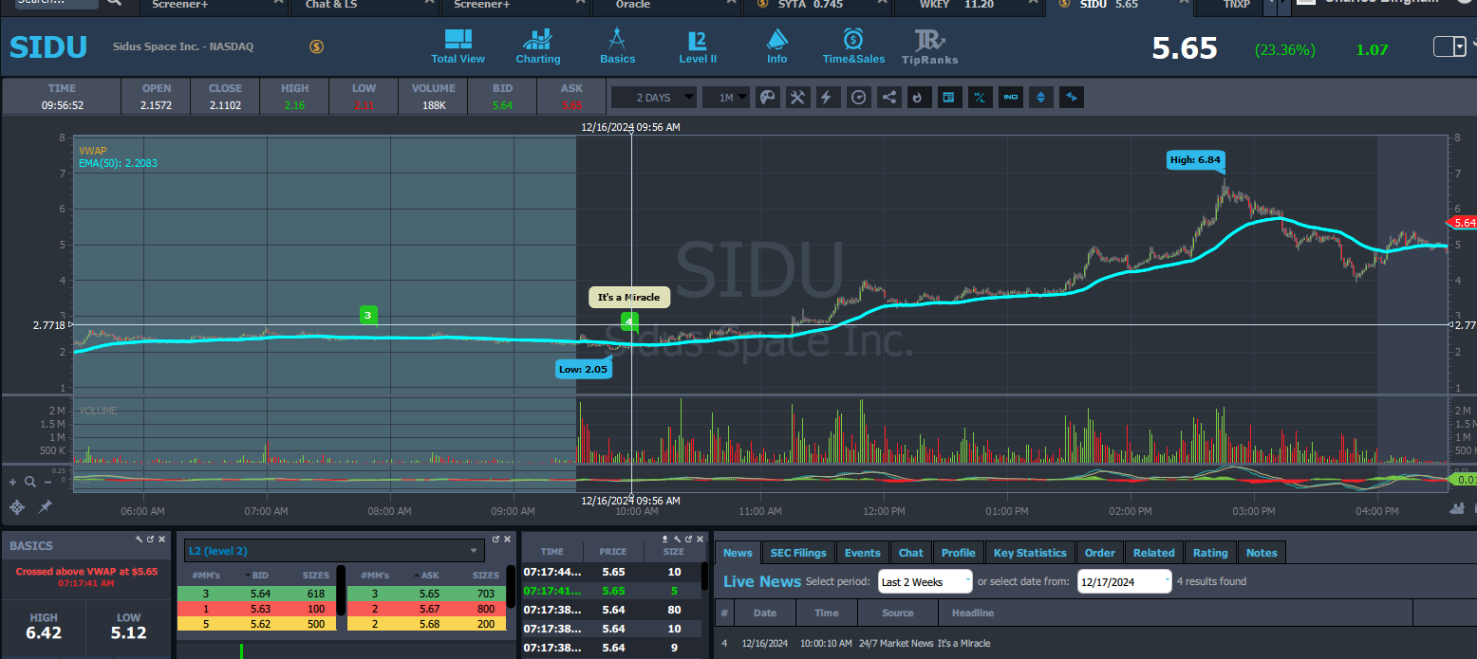
Task: Open the Events tab
Action: pyautogui.click(x=862, y=553)
